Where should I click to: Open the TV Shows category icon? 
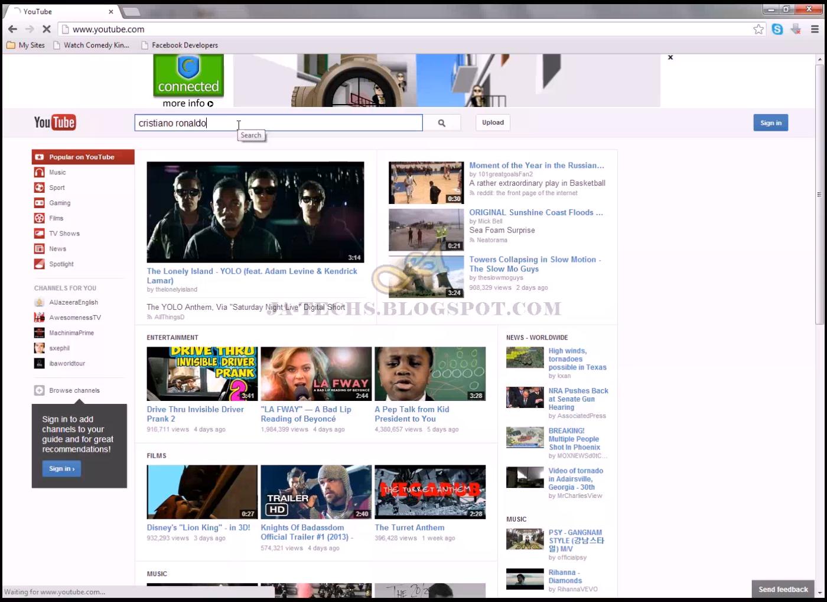click(39, 234)
